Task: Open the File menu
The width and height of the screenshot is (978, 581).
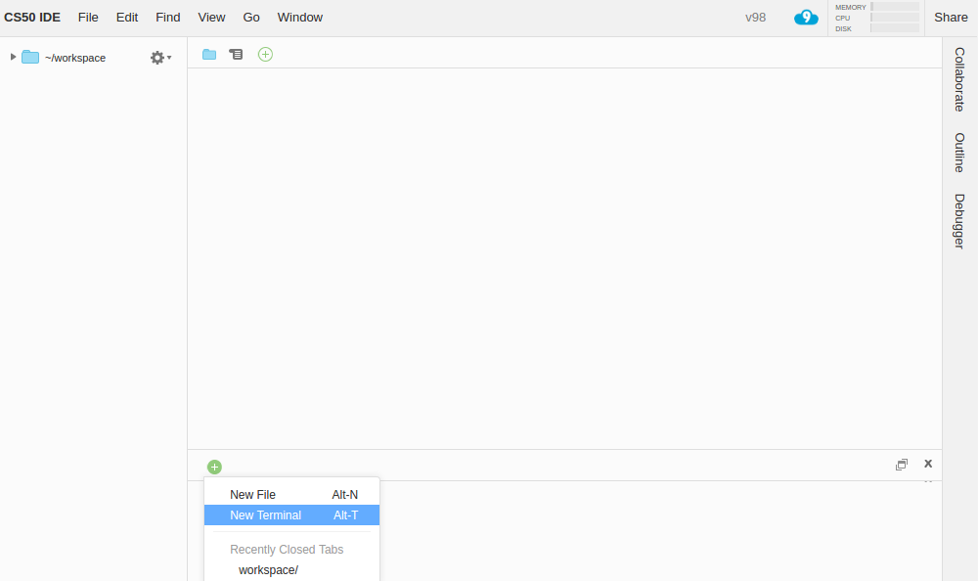Action: [88, 18]
